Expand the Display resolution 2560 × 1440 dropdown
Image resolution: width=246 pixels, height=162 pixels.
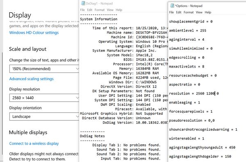[x=44, y=98]
